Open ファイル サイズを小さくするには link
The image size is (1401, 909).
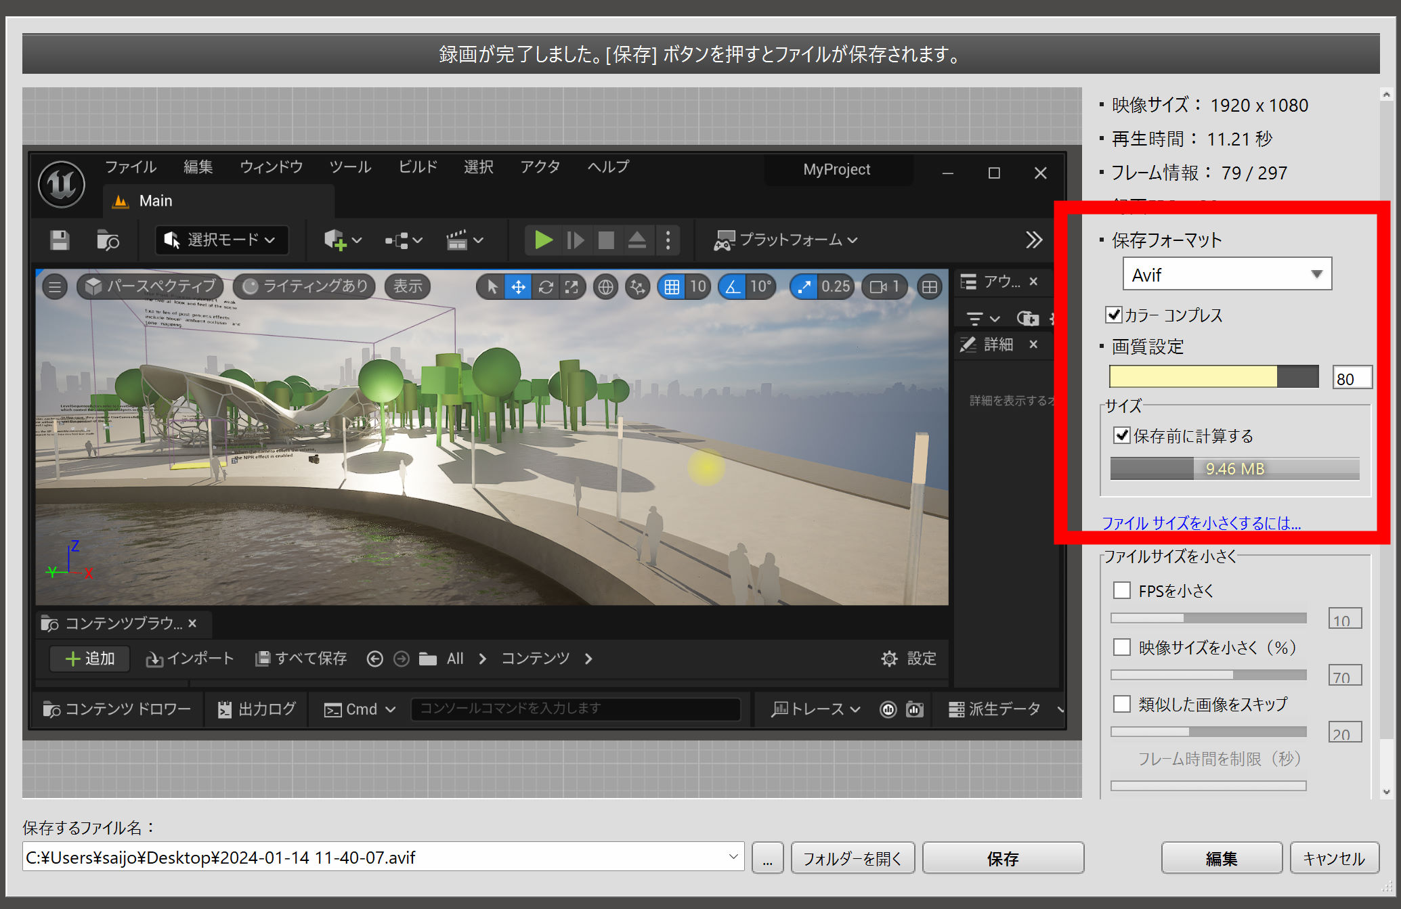click(x=1201, y=523)
